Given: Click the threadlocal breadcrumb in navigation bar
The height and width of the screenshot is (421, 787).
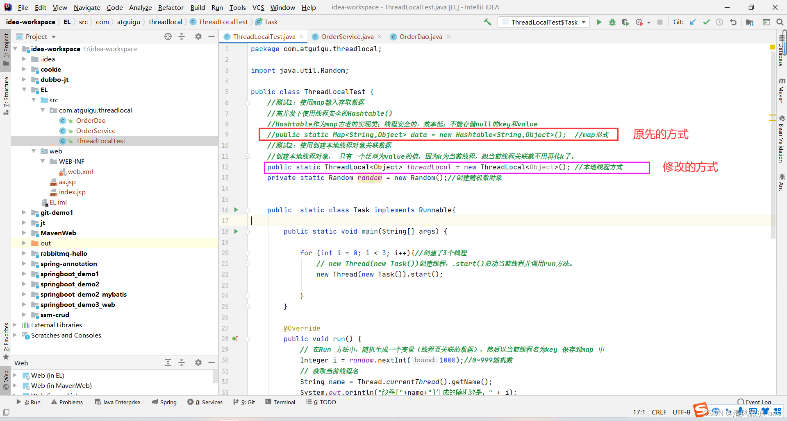Looking at the screenshot, I should pos(165,22).
